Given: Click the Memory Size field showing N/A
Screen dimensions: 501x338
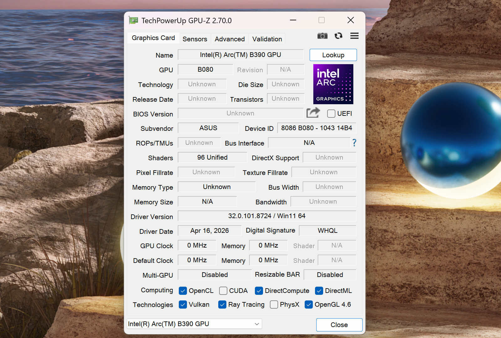Looking at the screenshot, I should [x=207, y=202].
